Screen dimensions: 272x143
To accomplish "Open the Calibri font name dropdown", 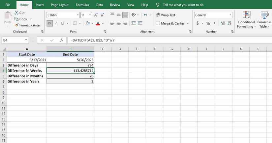I will 78,15.
